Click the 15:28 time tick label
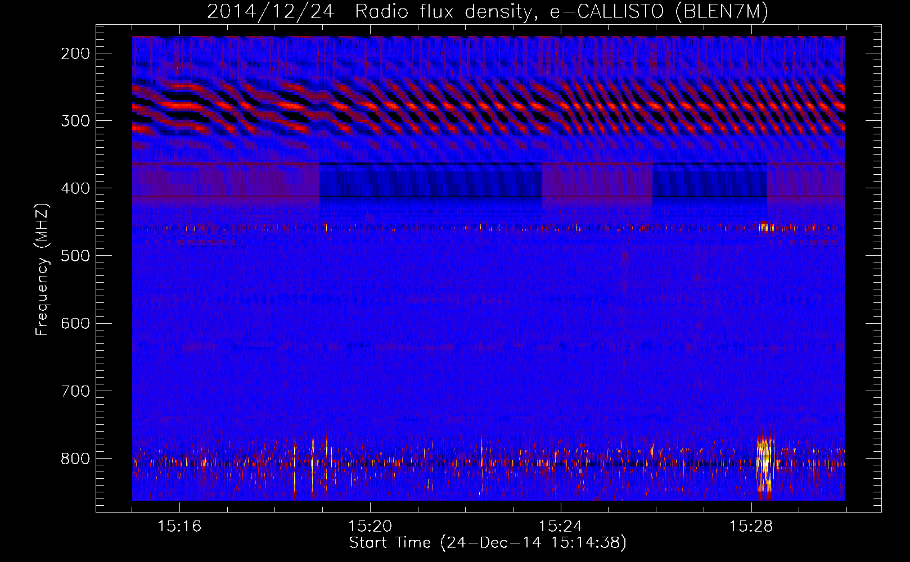Image resolution: width=910 pixels, height=562 pixels. click(x=751, y=526)
